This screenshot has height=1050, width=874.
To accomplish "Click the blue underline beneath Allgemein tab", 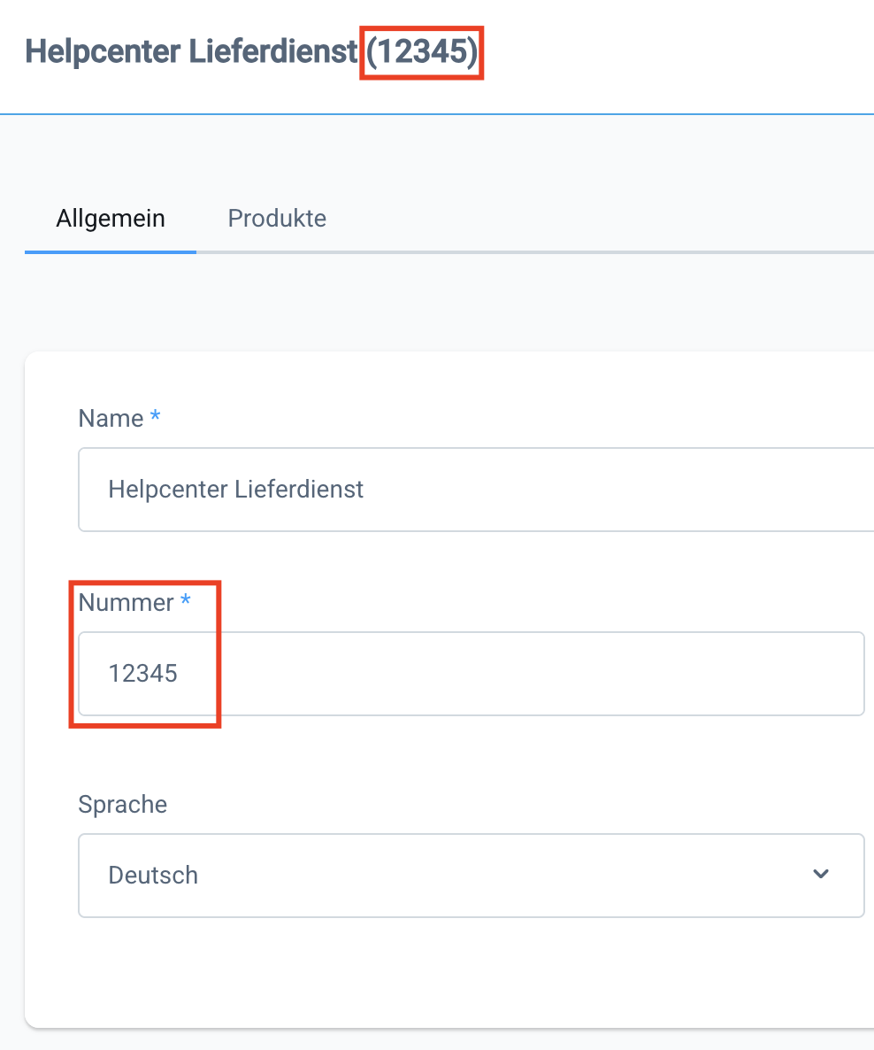I will click(x=111, y=252).
